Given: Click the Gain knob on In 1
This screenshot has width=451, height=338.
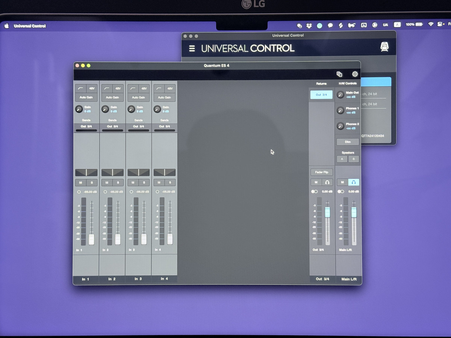Looking at the screenshot, I should (x=79, y=109).
